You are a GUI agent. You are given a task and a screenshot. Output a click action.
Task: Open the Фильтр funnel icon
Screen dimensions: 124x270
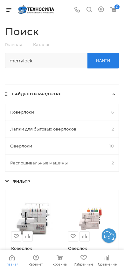(7, 181)
